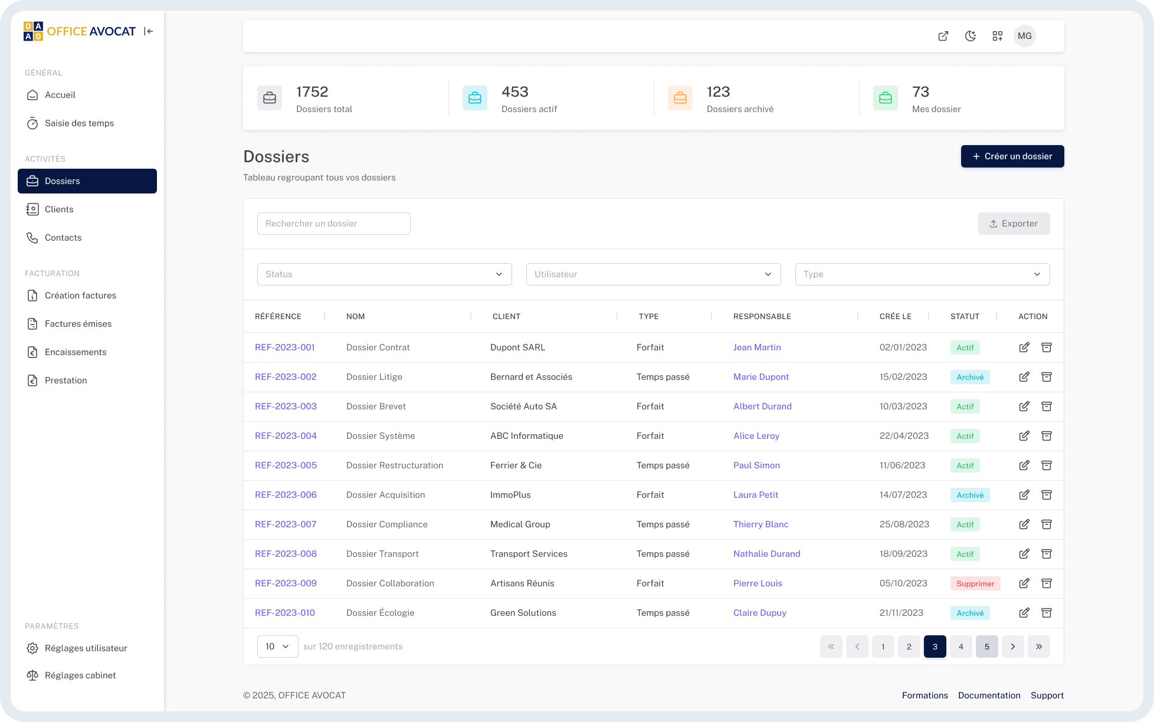This screenshot has height=722, width=1154.
Task: Change rows per page dropdown showing 10
Action: coord(277,646)
